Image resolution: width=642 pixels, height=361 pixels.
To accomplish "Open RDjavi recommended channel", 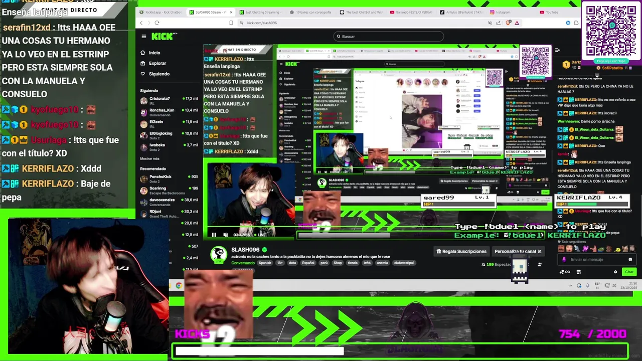I will pyautogui.click(x=170, y=213).
